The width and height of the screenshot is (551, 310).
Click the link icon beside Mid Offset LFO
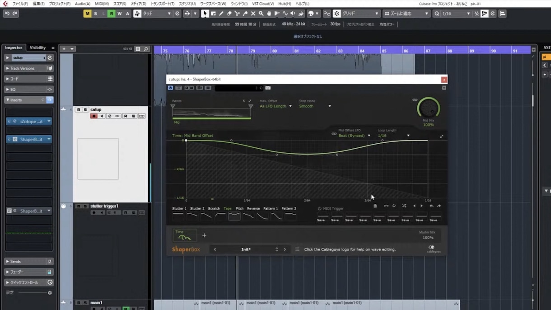click(x=334, y=134)
